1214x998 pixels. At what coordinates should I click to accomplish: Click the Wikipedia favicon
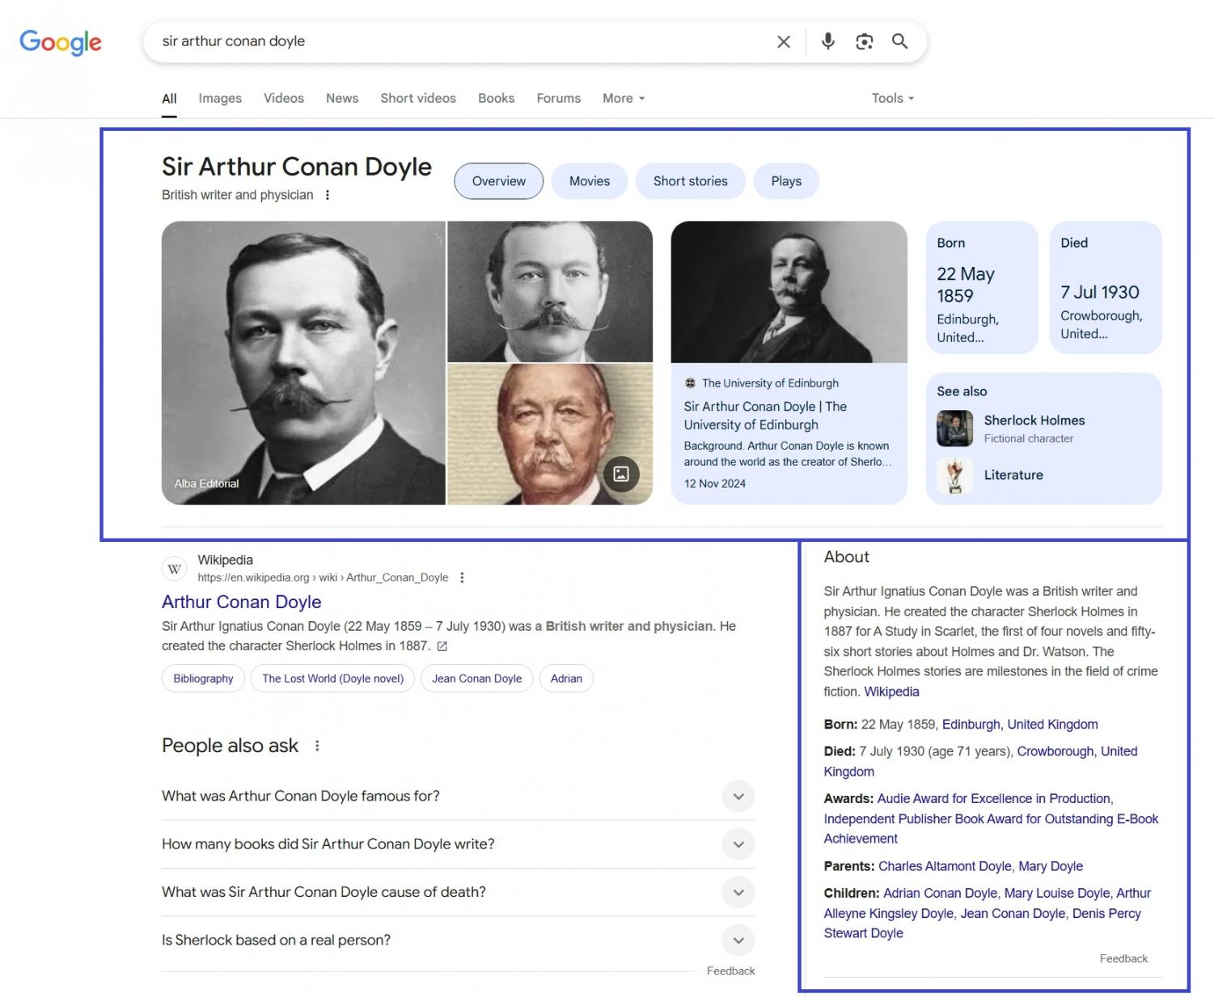point(174,569)
